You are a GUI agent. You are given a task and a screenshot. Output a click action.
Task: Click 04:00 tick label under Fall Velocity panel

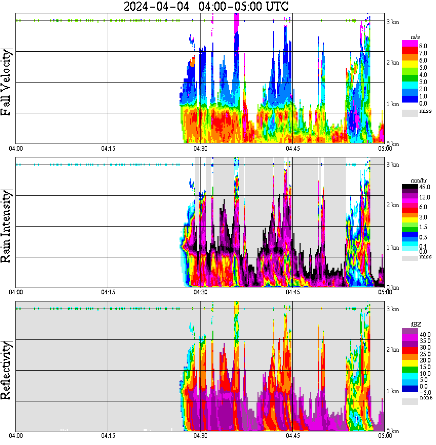tap(16, 149)
